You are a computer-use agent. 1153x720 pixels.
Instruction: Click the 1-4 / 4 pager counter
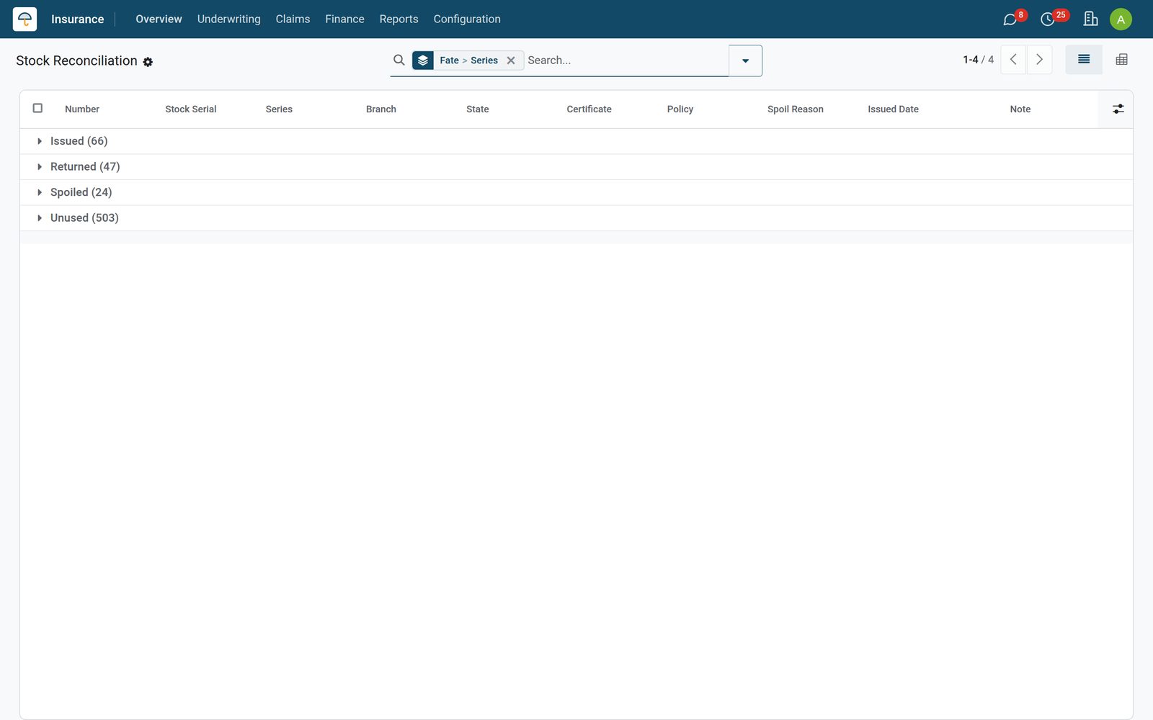coord(978,60)
